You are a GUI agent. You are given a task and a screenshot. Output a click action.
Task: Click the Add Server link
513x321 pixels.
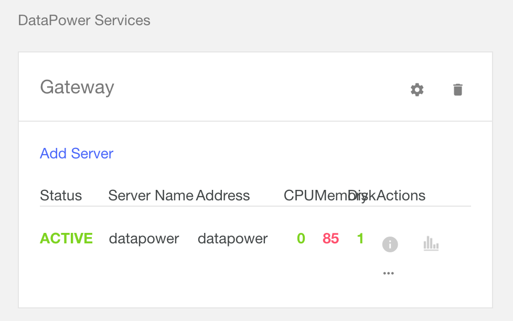click(x=76, y=153)
